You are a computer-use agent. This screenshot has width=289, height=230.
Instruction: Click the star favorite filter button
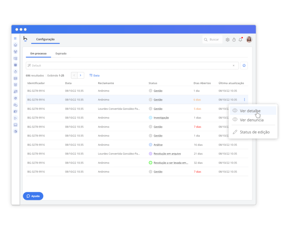[244, 65]
